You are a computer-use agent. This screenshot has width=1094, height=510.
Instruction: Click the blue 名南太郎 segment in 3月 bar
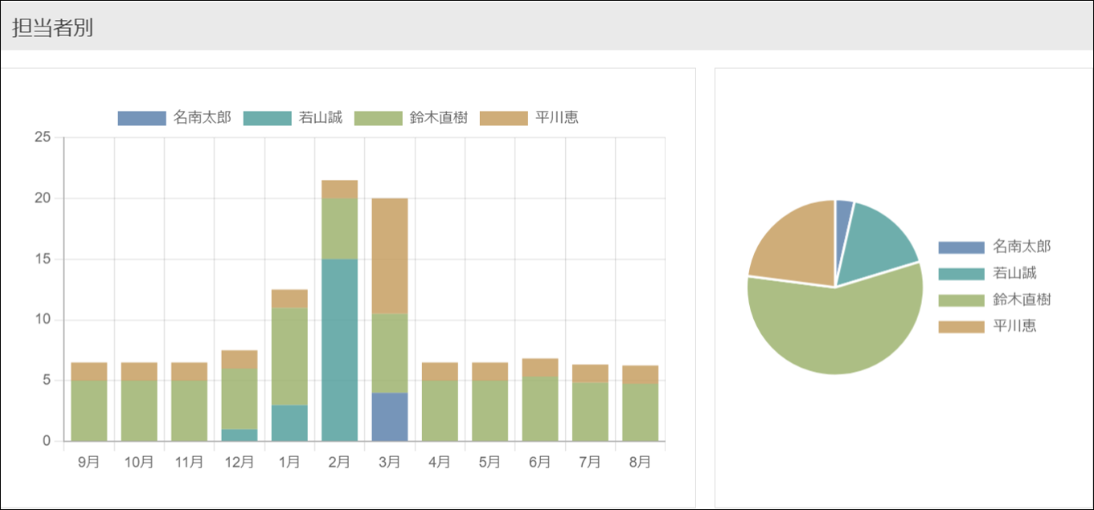click(390, 417)
